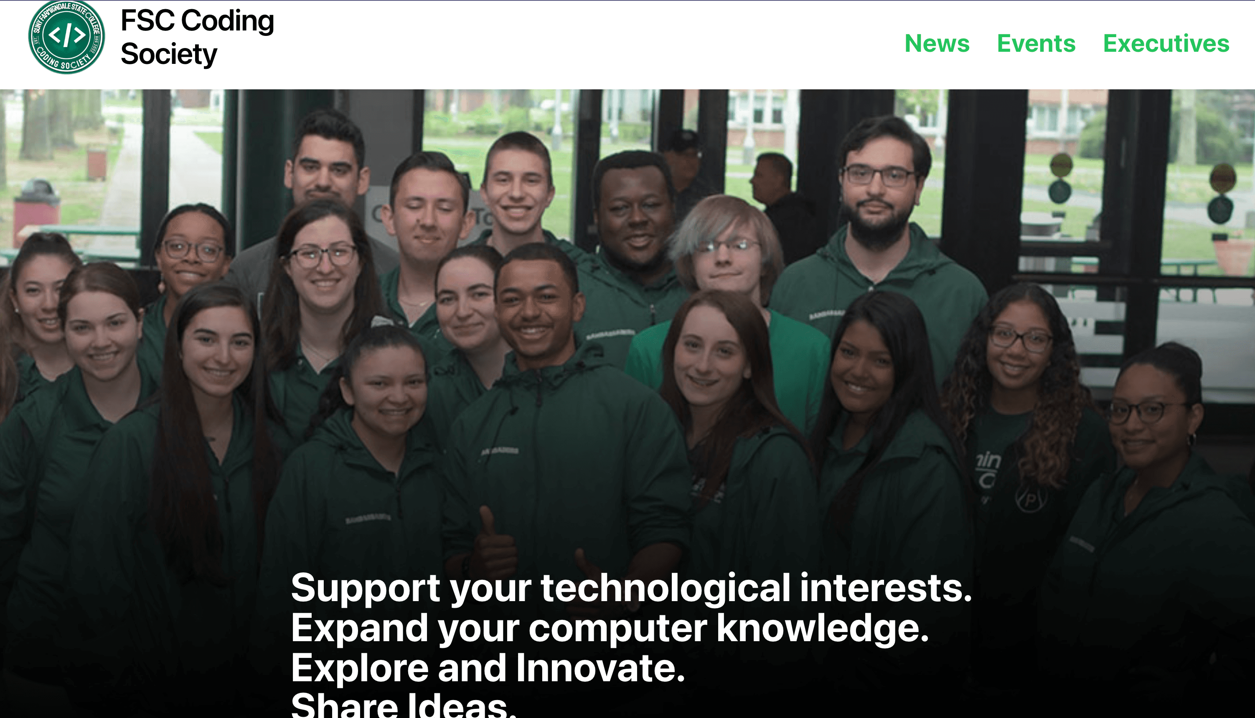Click the 'CODING SOCIETY' text on the logo ring

[65, 61]
